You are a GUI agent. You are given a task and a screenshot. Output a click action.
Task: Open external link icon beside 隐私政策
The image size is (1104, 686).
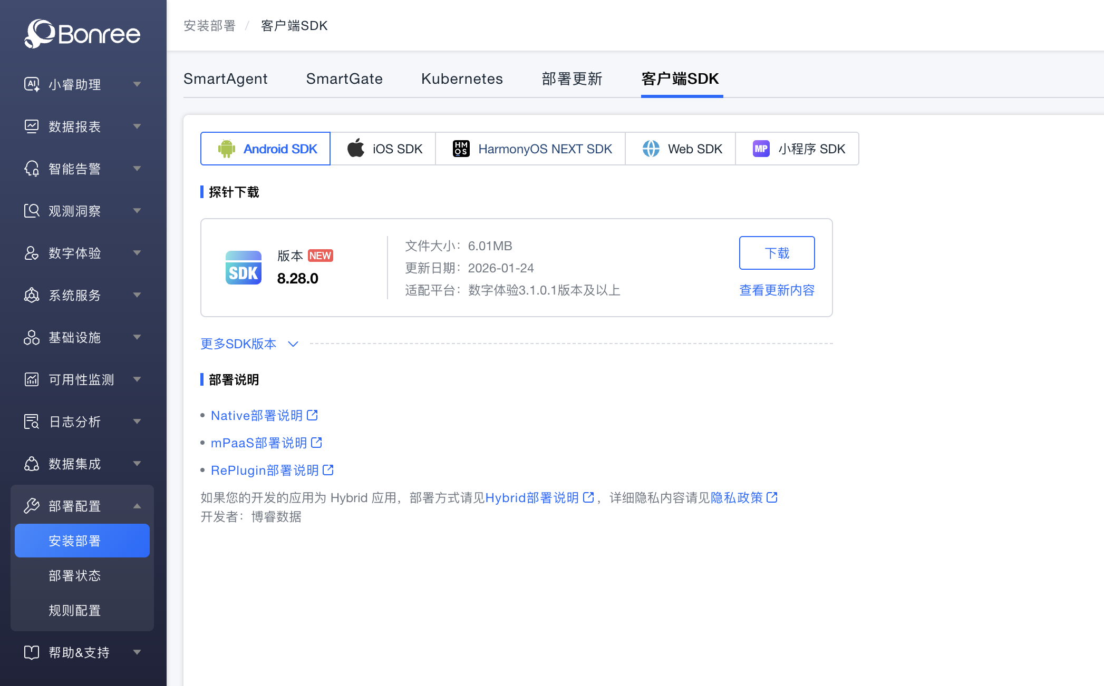[x=772, y=497]
